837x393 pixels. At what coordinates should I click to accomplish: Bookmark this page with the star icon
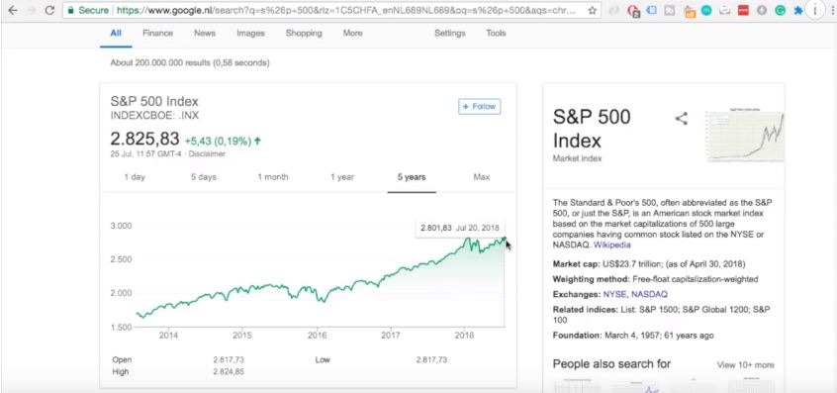coord(592,10)
